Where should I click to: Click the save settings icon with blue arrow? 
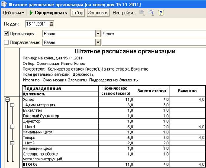click(x=151, y=13)
